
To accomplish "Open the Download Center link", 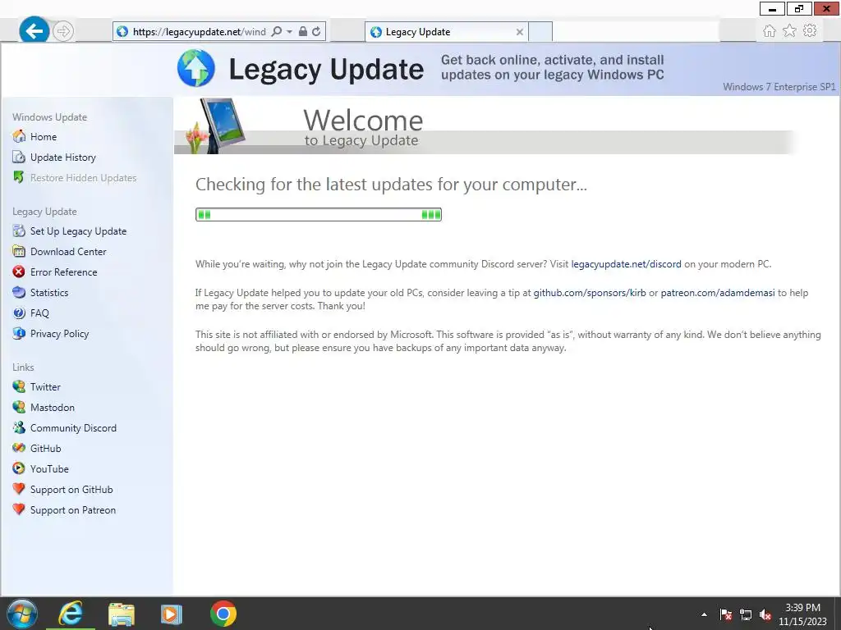I will click(68, 251).
